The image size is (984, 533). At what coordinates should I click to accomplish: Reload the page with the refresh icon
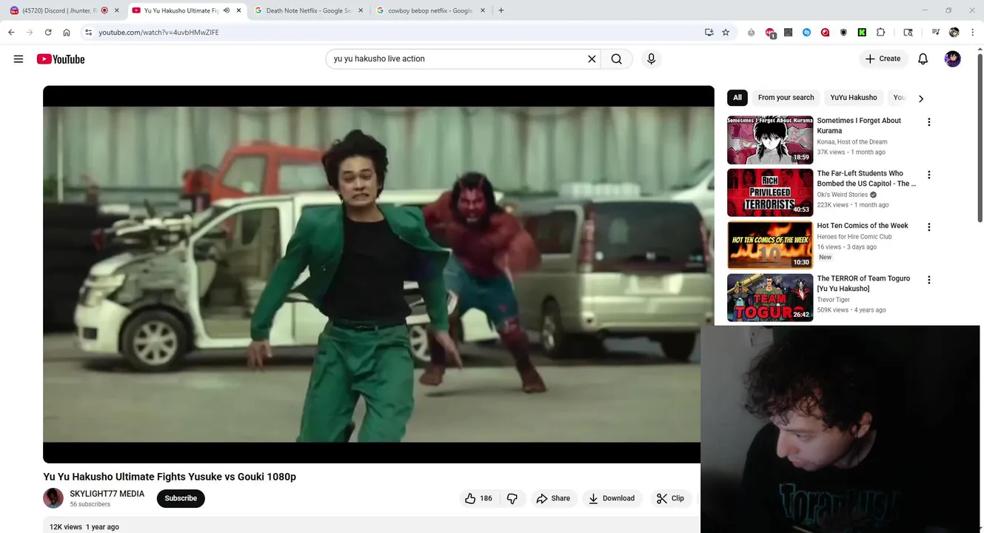click(x=48, y=33)
